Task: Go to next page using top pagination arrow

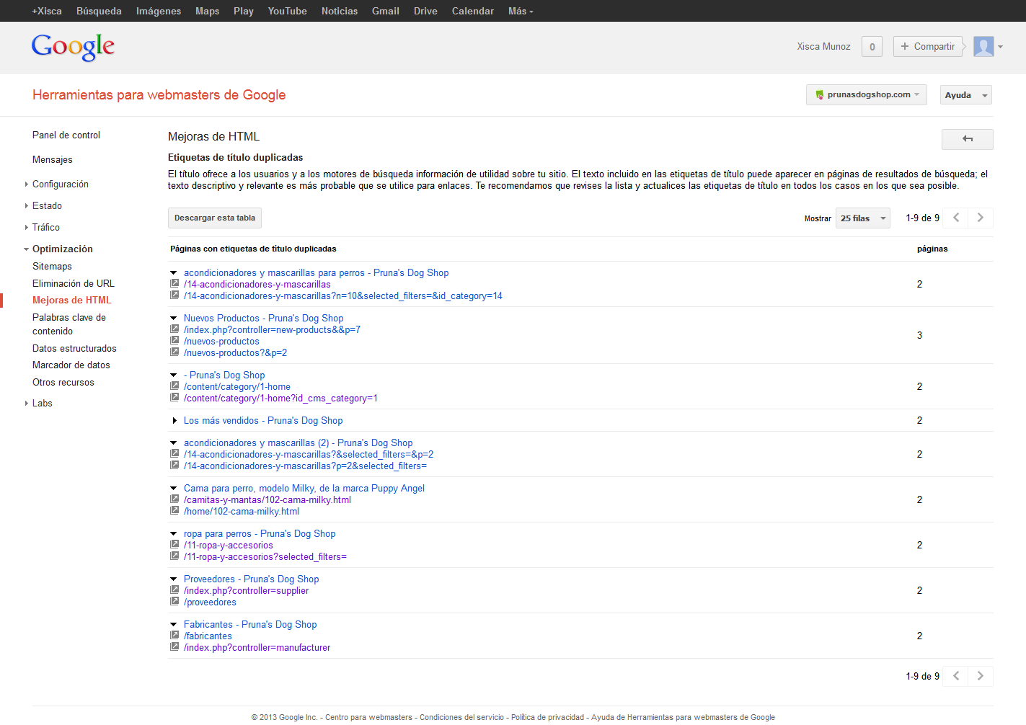Action: [x=981, y=218]
